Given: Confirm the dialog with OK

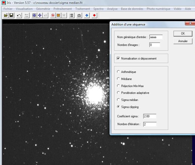Looking at the screenshot, I should [x=183, y=34].
